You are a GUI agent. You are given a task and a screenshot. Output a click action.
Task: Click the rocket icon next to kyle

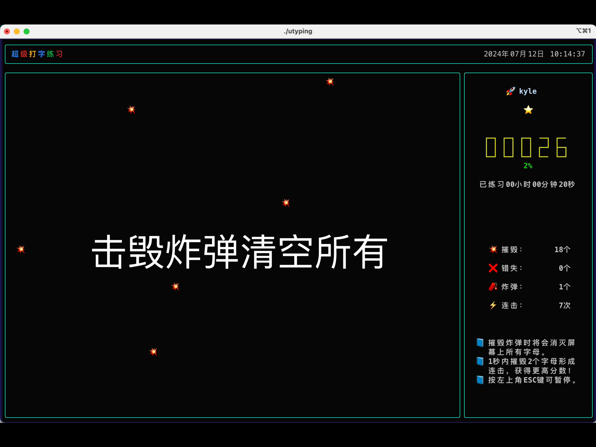tap(510, 91)
